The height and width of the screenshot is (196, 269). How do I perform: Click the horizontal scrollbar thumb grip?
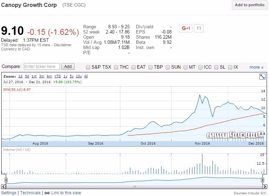pyautogui.click(x=134, y=186)
